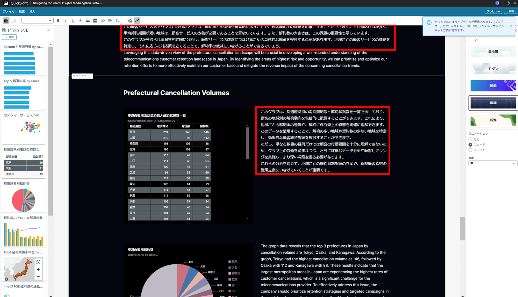Select なし animation option
The image size is (518, 297).
coord(470,139)
